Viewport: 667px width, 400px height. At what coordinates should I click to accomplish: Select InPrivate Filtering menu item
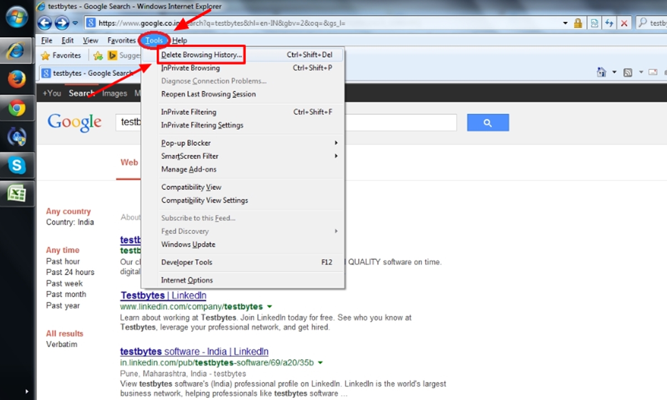click(243, 112)
